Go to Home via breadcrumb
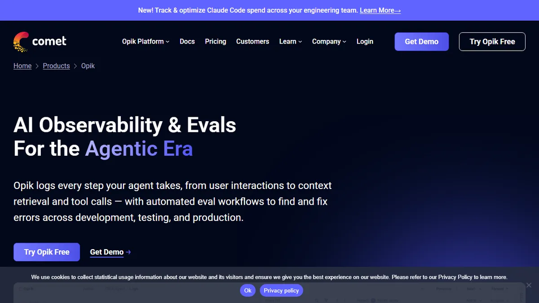 coord(22,66)
